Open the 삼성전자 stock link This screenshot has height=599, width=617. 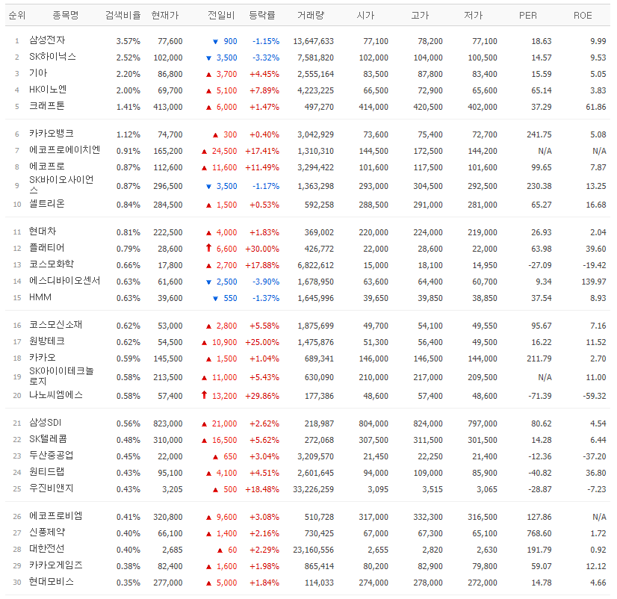point(47,40)
